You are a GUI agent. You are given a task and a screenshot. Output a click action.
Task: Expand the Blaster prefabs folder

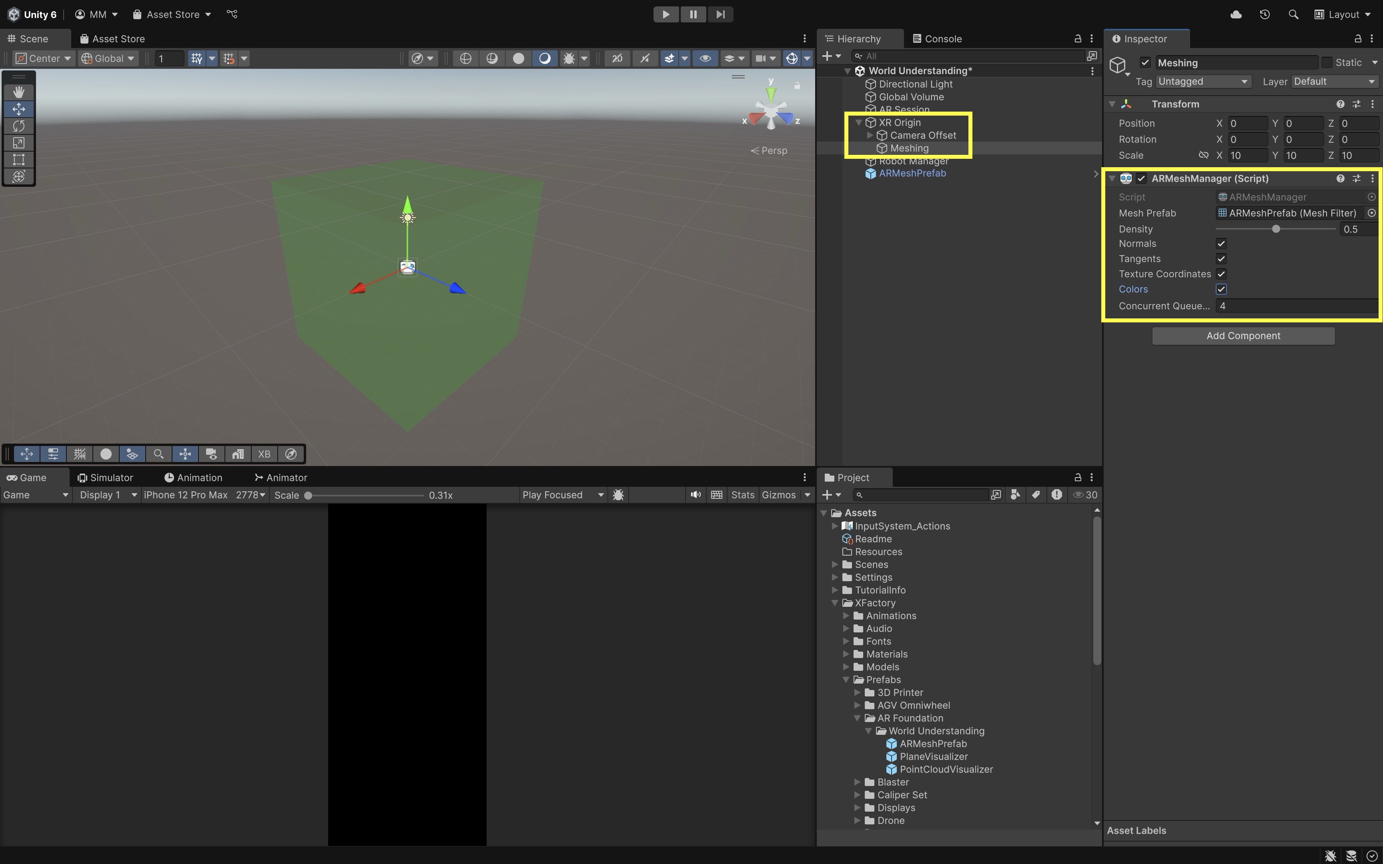tap(857, 782)
